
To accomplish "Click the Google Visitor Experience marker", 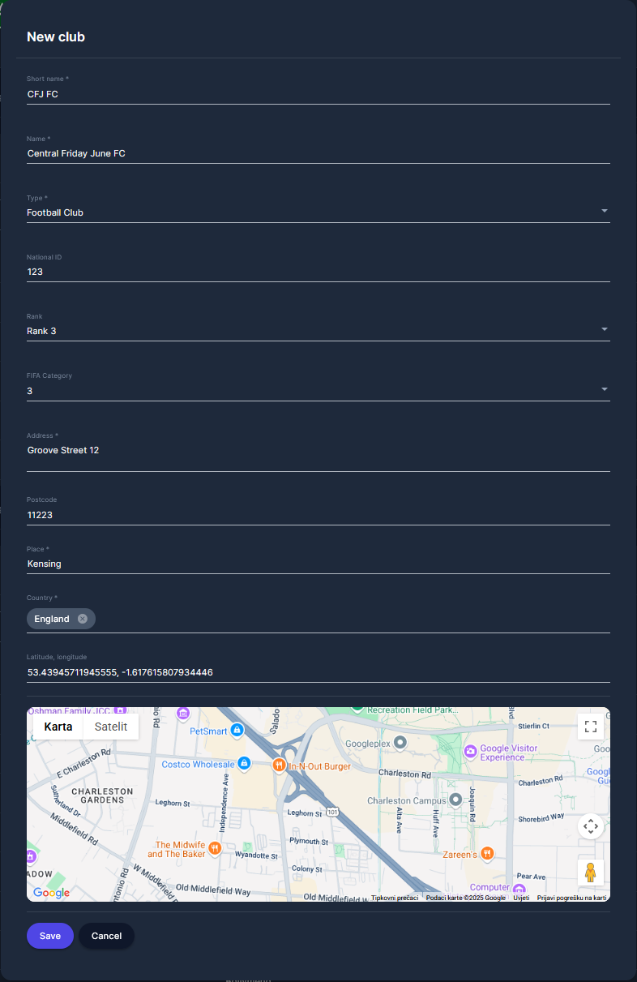I will tap(470, 751).
